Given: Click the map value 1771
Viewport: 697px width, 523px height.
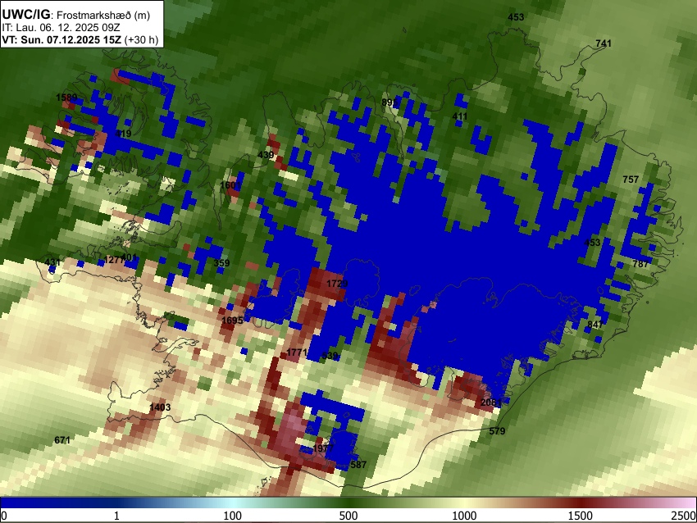Looking at the screenshot, I should (x=297, y=352).
